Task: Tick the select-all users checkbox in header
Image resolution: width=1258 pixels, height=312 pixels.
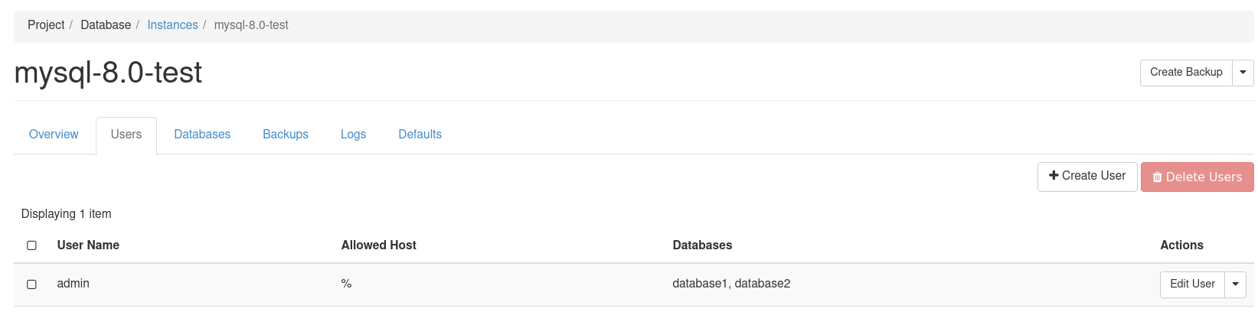Action: 31,245
